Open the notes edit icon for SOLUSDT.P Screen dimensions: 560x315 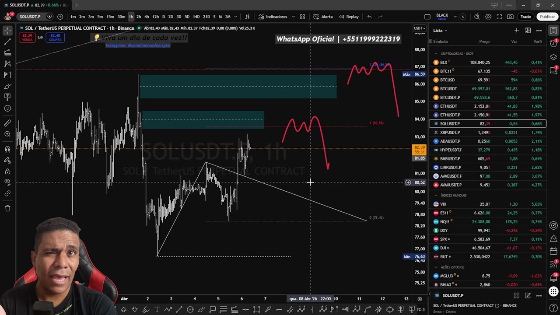coord(528,295)
